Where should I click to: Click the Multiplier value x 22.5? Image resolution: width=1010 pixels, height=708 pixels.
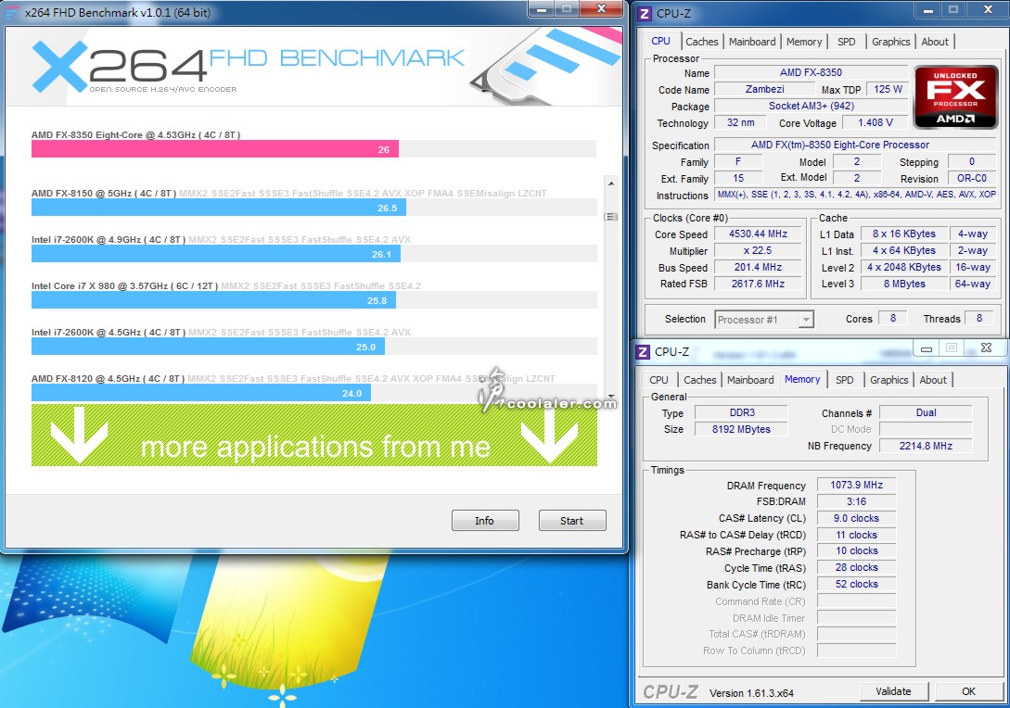758,251
